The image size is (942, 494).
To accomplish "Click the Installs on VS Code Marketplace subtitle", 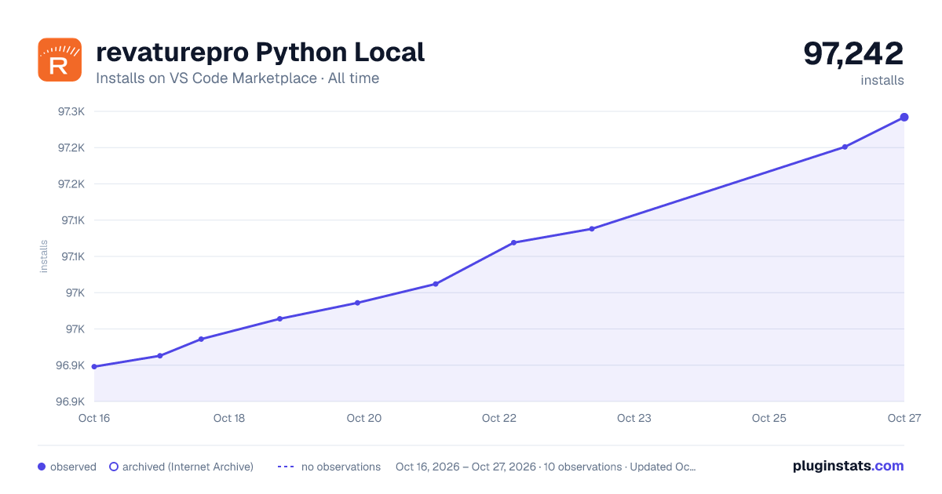I will coord(237,78).
